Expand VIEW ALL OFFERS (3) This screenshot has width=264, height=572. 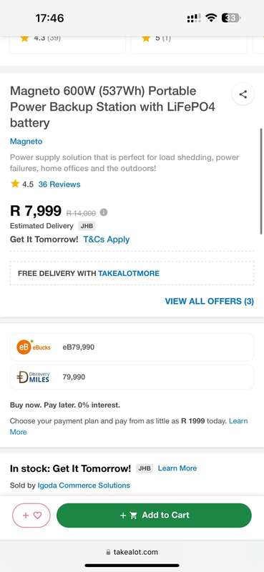209,301
